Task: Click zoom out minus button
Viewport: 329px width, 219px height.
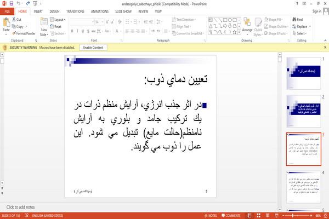Action: click(x=283, y=215)
